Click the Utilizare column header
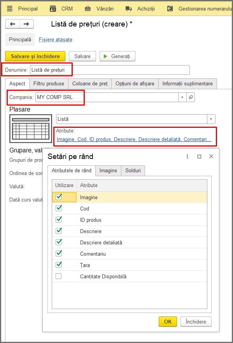 pos(64,185)
